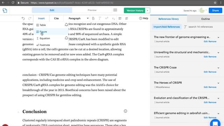Toggle bold formatting
This screenshot has width=224, height=126.
(93, 18)
